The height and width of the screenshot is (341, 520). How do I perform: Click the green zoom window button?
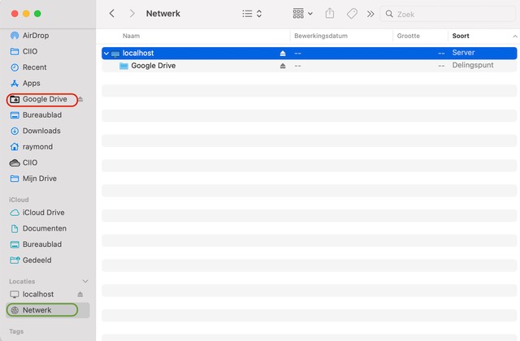point(37,14)
